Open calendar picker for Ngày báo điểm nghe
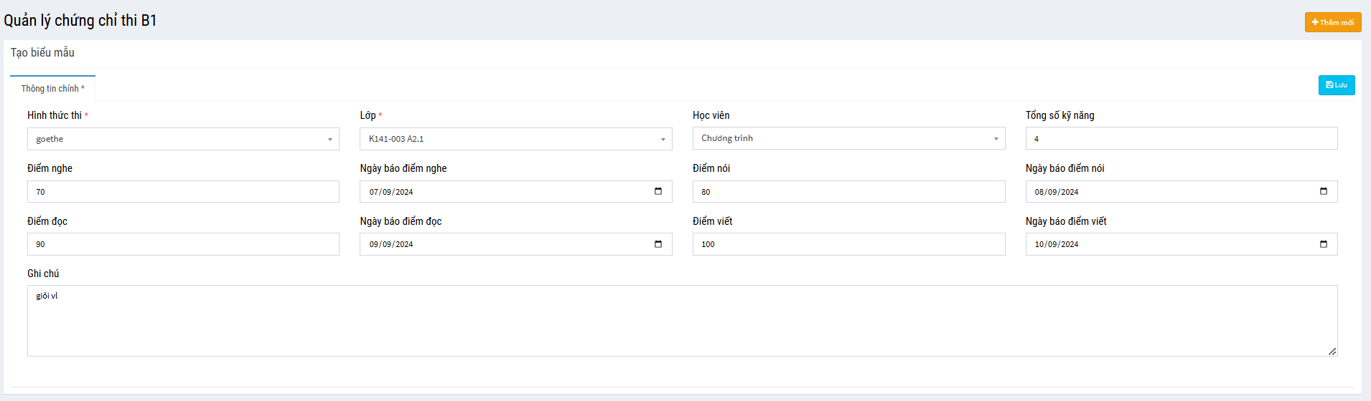 point(658,191)
